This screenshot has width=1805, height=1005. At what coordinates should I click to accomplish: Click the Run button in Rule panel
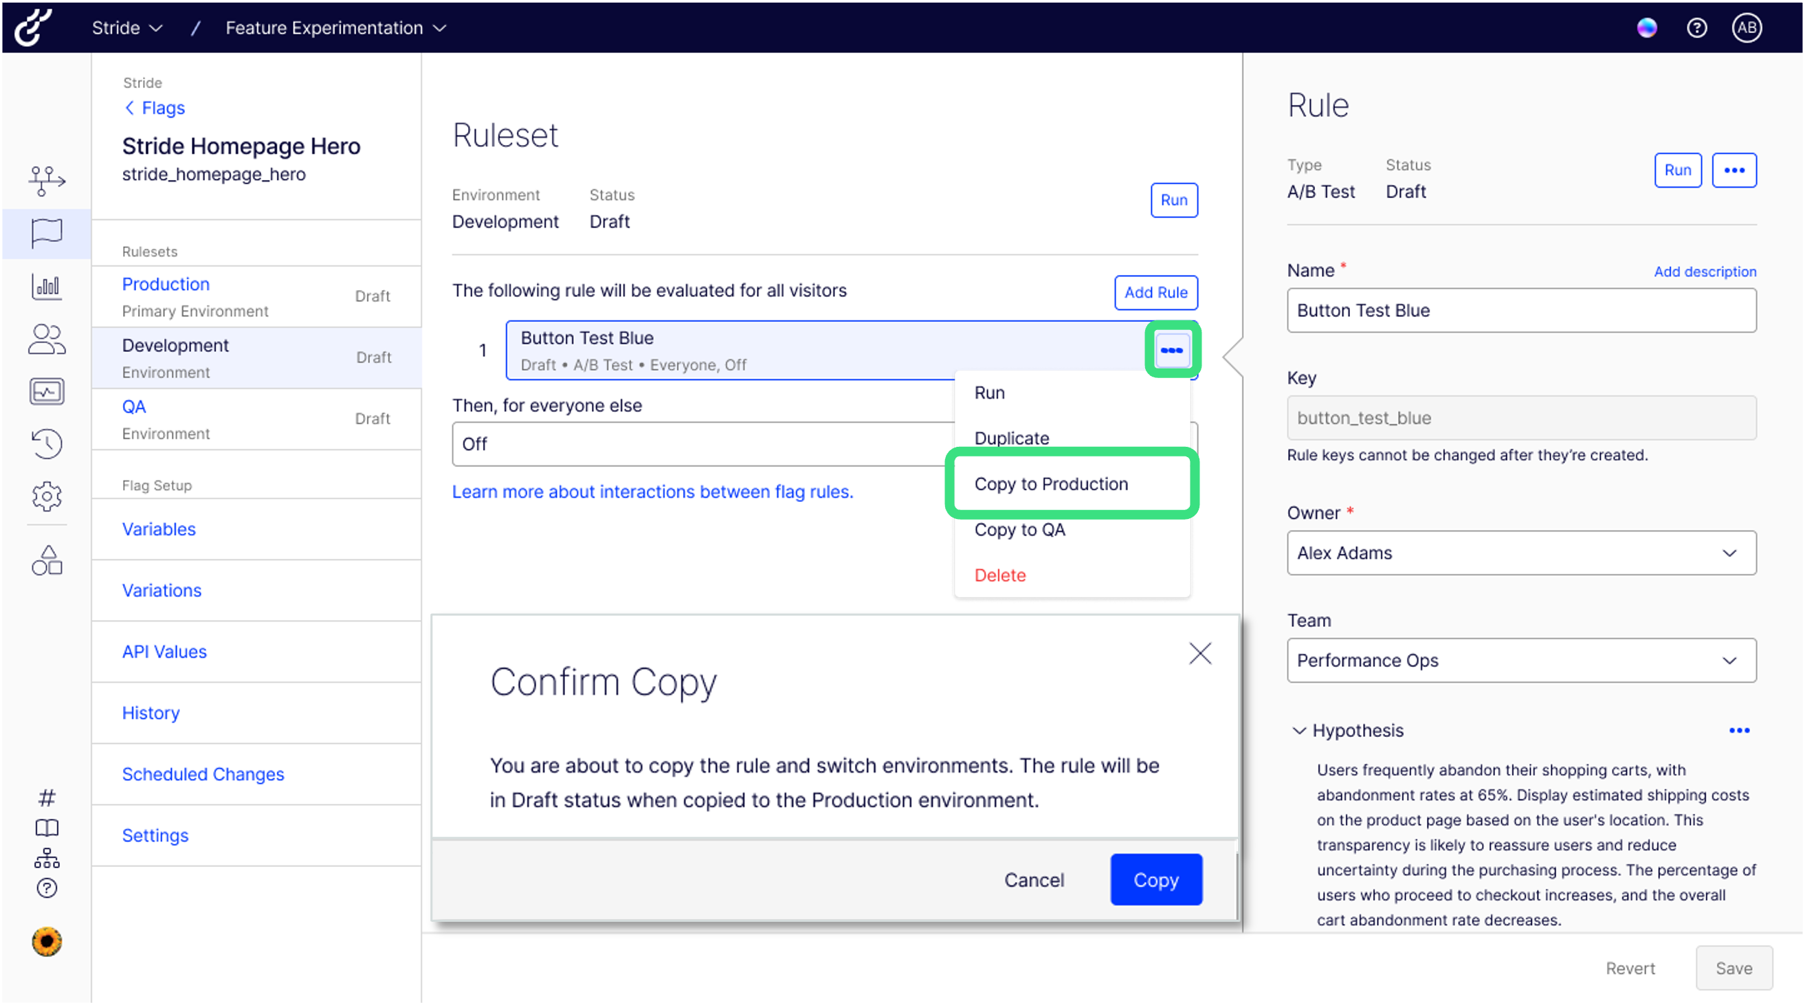click(x=1677, y=170)
